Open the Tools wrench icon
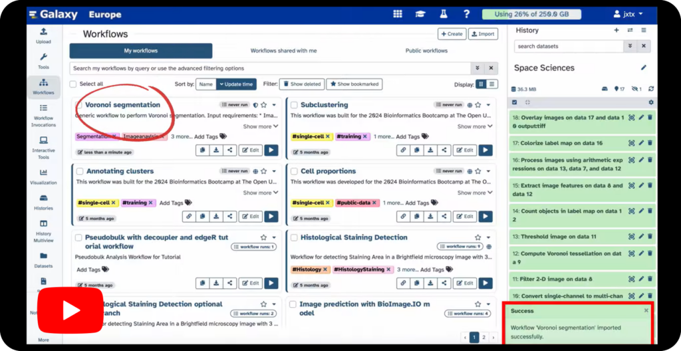Viewport: 681px width, 351px height. pos(43,60)
